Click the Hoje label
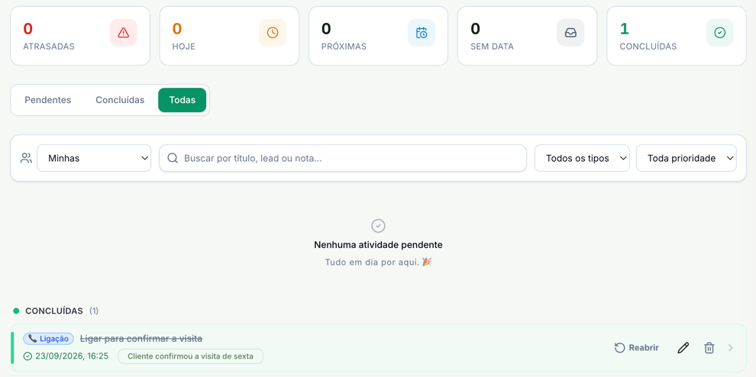756x377 pixels. point(184,47)
